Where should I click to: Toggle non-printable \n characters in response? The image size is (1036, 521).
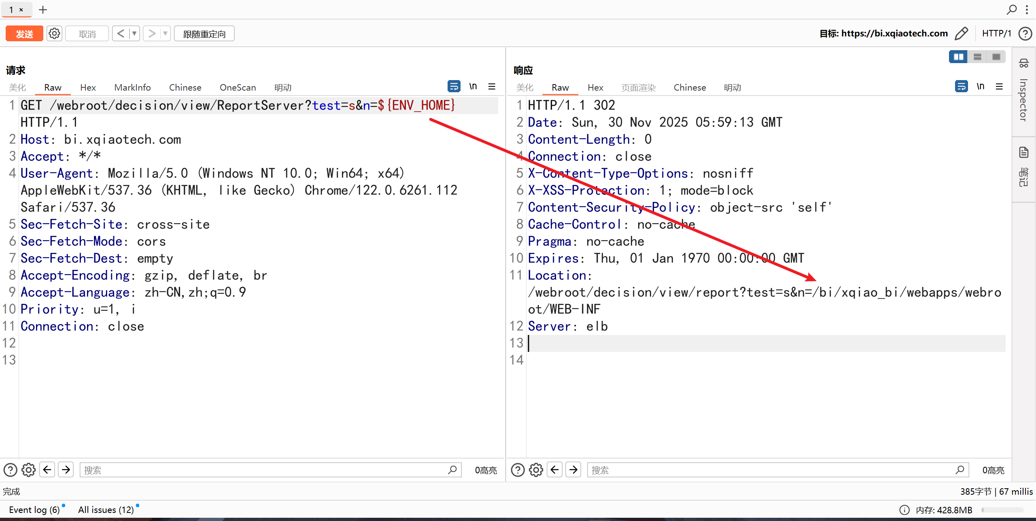[980, 86]
